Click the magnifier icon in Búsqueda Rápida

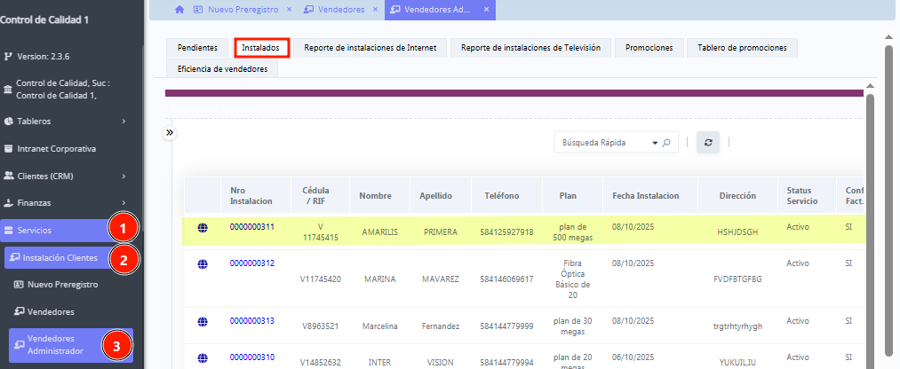pos(666,143)
